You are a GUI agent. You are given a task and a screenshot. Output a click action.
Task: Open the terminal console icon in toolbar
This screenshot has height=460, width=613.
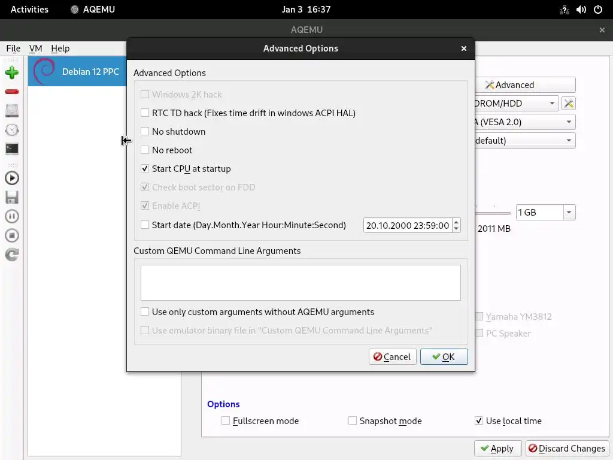click(12, 149)
